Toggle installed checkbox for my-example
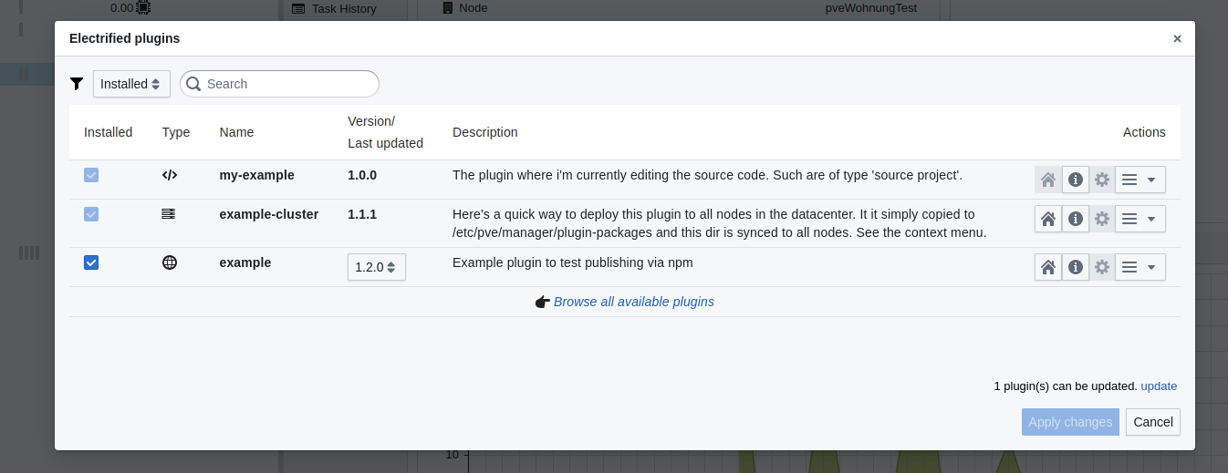The height and width of the screenshot is (473, 1228). click(x=91, y=175)
